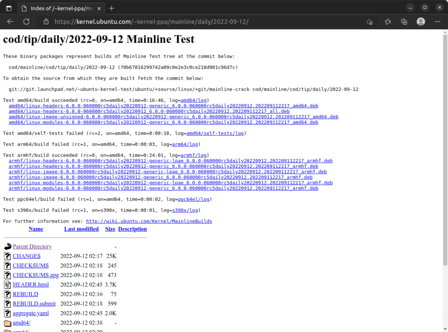Download armhf linux-modules generic-lpae deb
Image resolution: width=448 pixels, height=332 pixels.
(171, 183)
